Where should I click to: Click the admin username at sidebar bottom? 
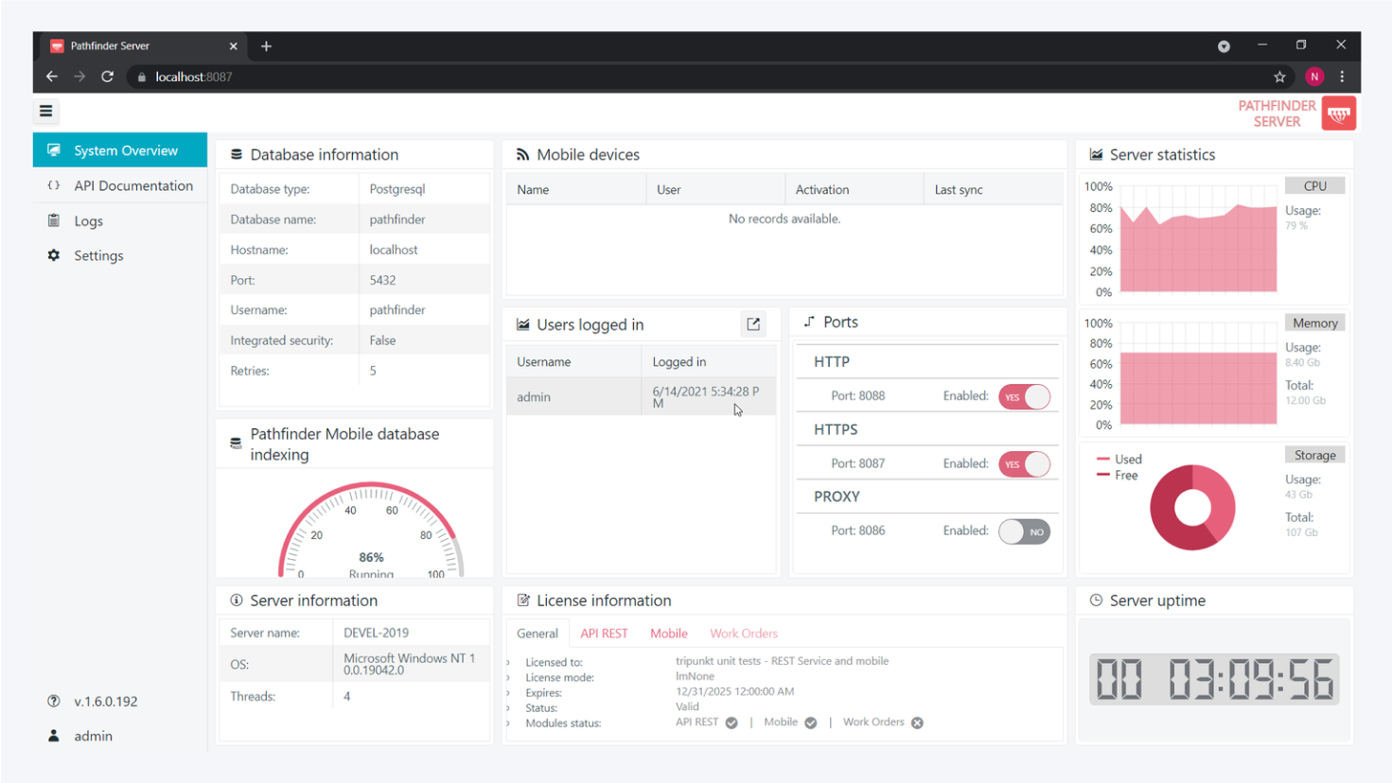pyautogui.click(x=94, y=736)
